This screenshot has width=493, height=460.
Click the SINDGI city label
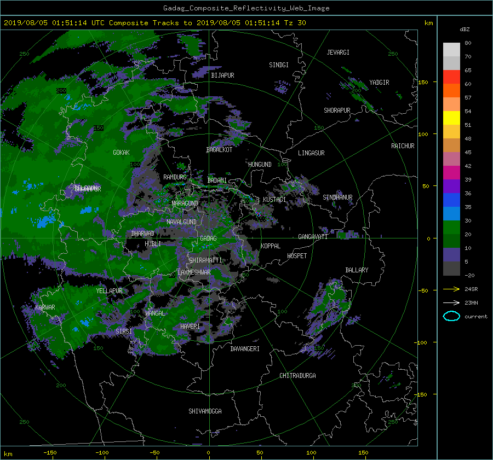pos(279,65)
